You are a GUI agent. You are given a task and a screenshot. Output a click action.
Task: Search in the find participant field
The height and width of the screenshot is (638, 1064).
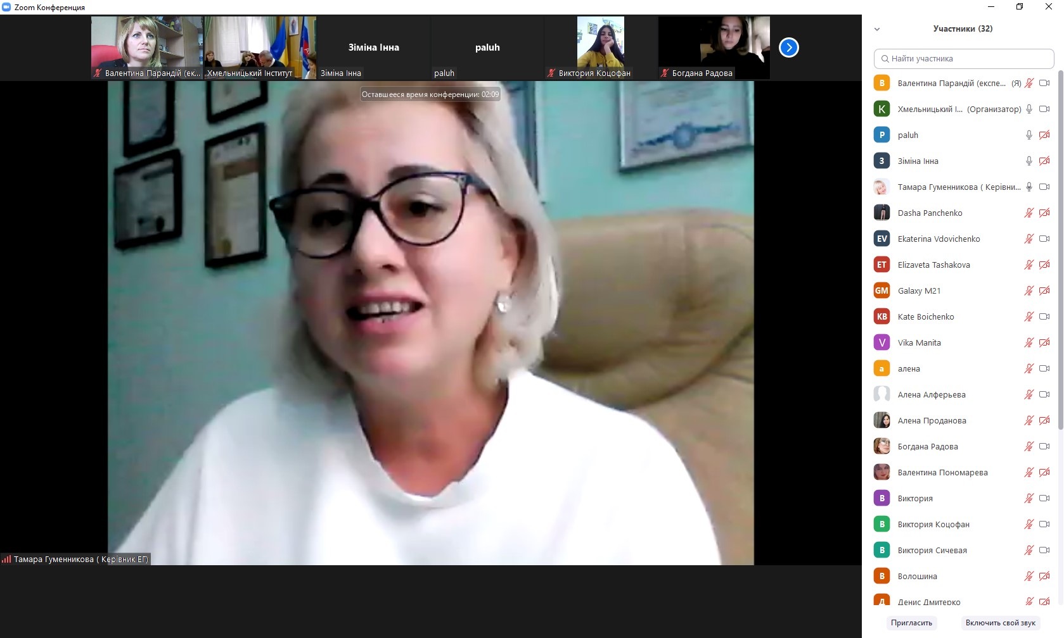(963, 59)
